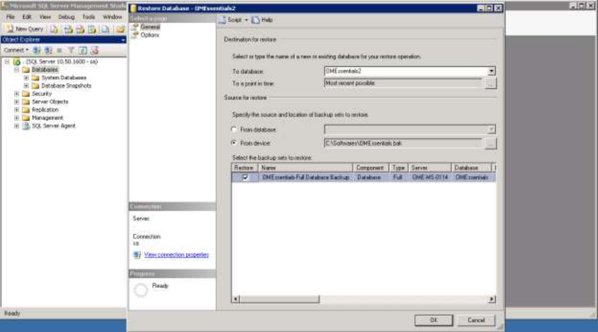The width and height of the screenshot is (598, 332).
Task: Open the disabled From database dropdown arrow
Action: click(491, 129)
